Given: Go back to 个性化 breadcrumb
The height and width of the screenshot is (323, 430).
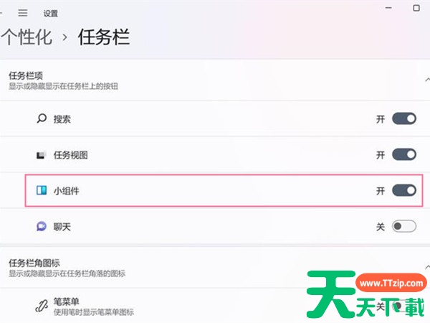Looking at the screenshot, I should (x=27, y=37).
